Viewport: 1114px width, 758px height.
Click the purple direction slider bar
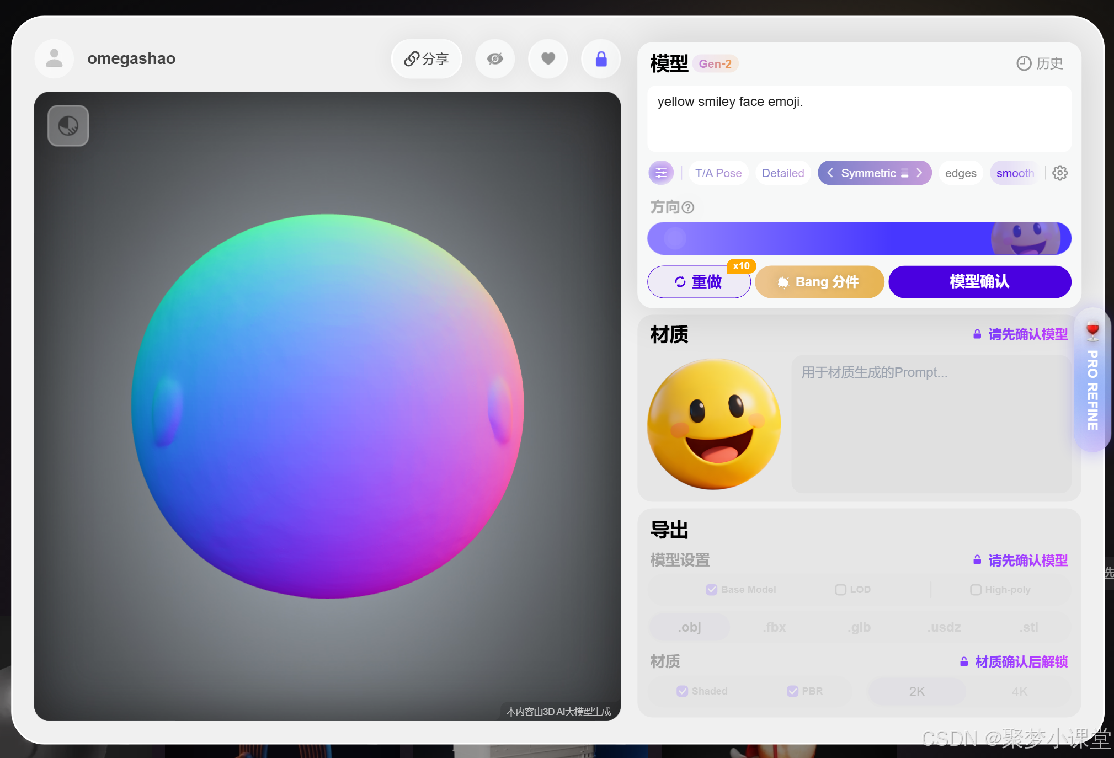coord(859,239)
